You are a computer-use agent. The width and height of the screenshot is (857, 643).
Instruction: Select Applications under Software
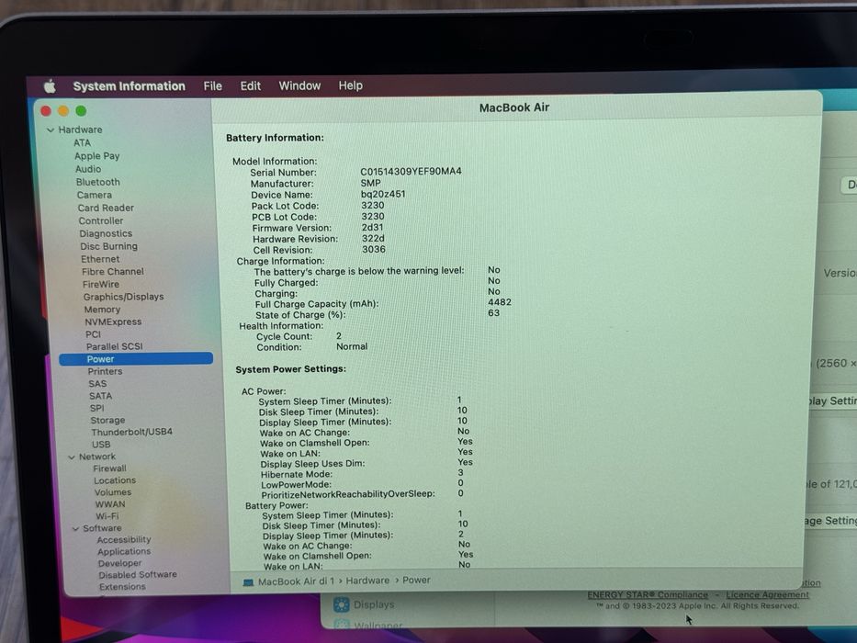click(x=124, y=552)
